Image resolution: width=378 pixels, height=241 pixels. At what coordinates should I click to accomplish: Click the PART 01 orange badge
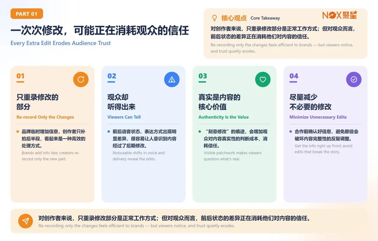coord(27,14)
